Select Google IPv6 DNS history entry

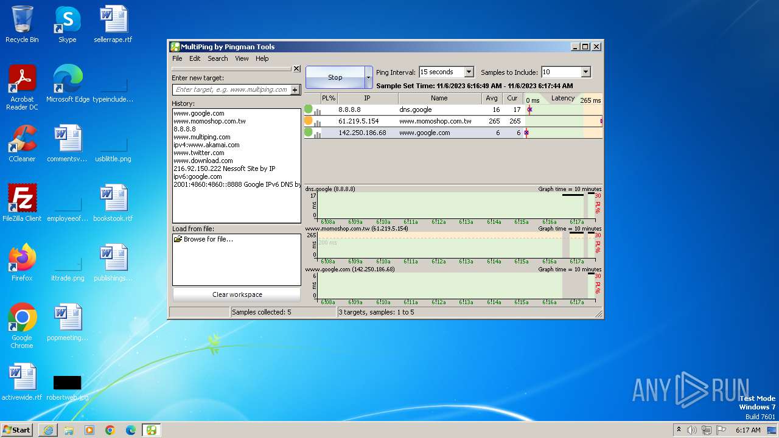coord(237,184)
